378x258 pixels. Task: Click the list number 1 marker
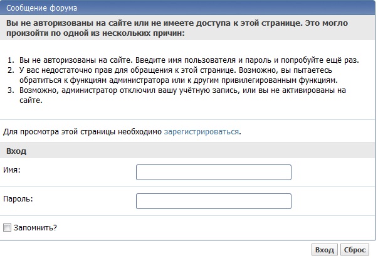pos(11,60)
